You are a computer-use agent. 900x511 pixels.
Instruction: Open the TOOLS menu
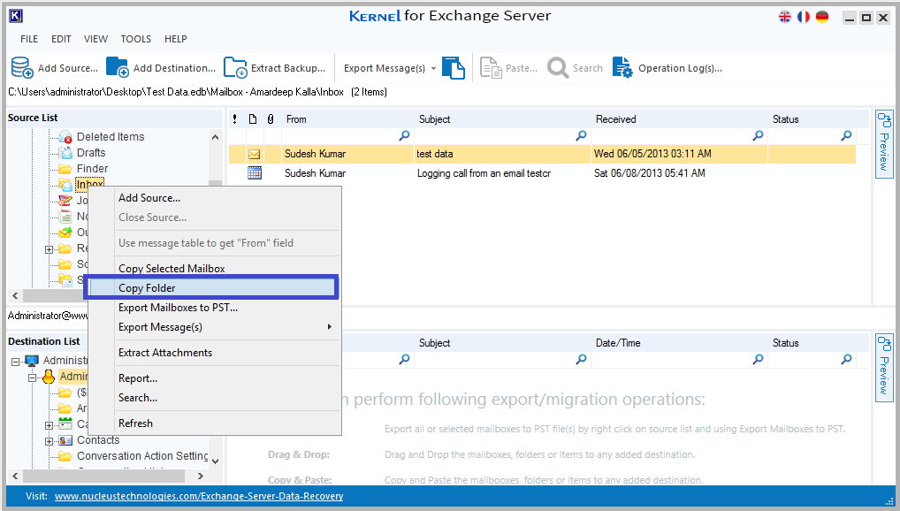[135, 39]
